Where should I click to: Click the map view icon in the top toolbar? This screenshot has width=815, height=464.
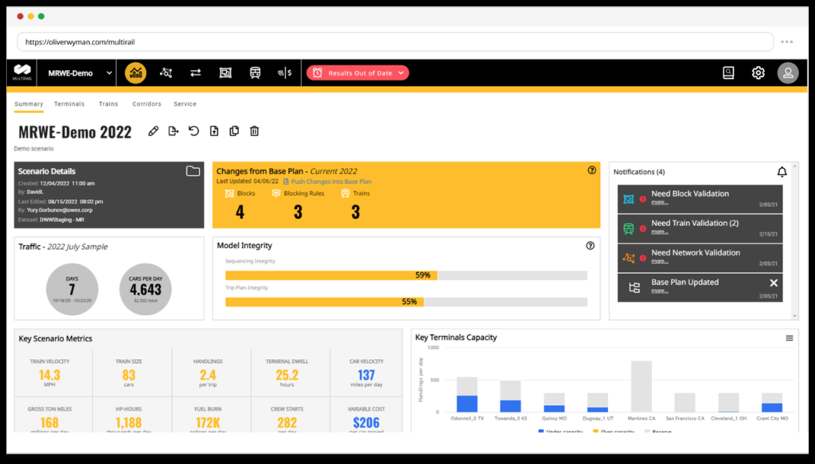(225, 72)
